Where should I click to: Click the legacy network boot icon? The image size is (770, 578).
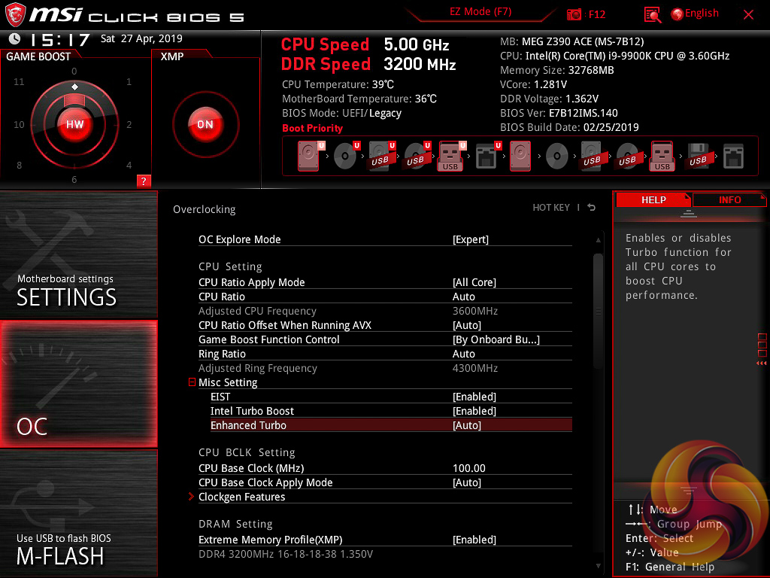733,157
